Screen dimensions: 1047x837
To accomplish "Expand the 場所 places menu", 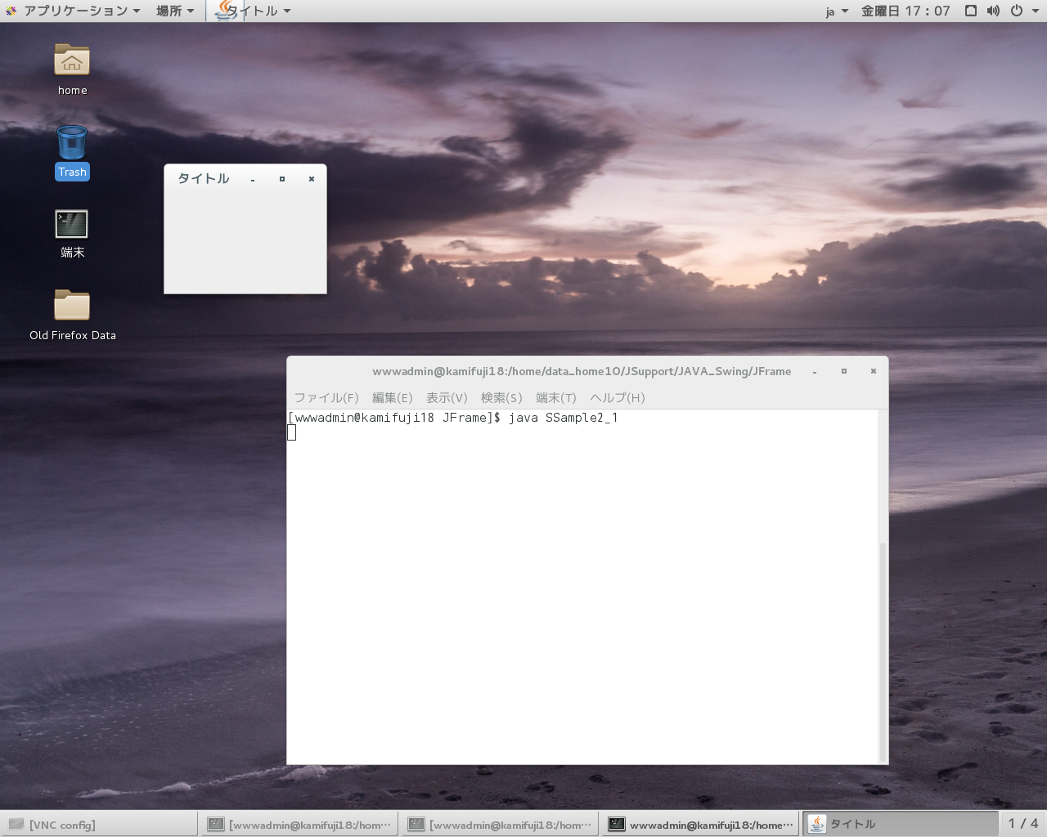I will (x=175, y=11).
